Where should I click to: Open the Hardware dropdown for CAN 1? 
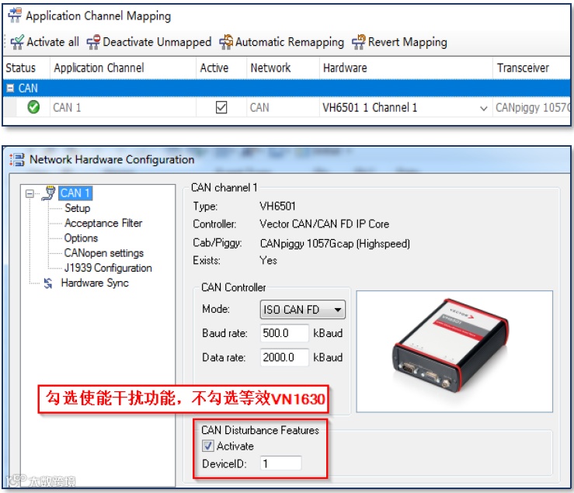(483, 109)
